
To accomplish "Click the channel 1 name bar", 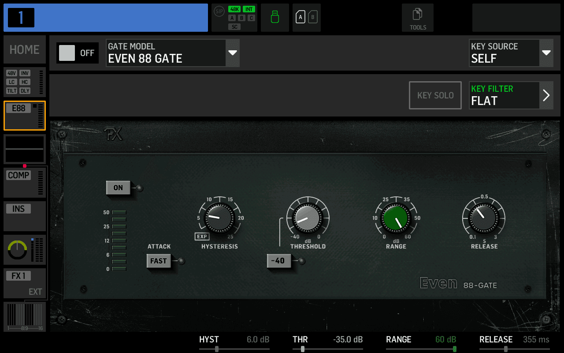I will click(x=106, y=18).
